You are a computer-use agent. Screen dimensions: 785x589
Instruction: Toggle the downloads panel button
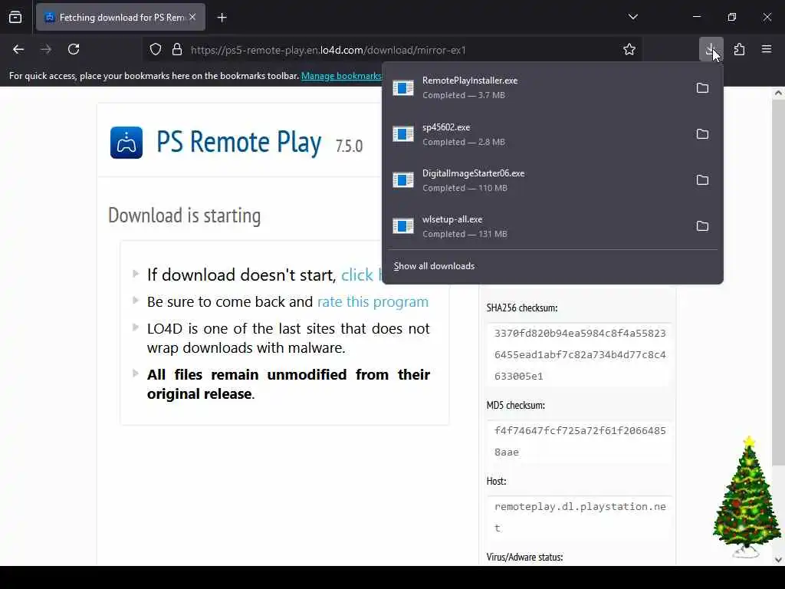[711, 49]
